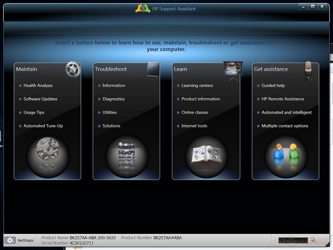Select Learning centers under Learn
333x250 pixels.
click(197, 86)
